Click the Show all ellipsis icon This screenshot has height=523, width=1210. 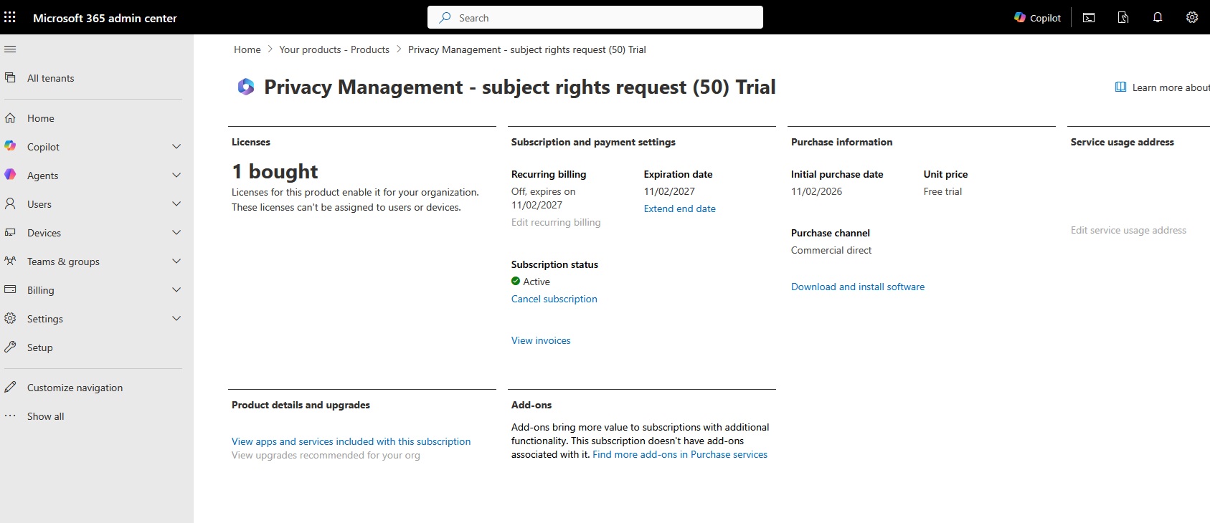(x=10, y=416)
